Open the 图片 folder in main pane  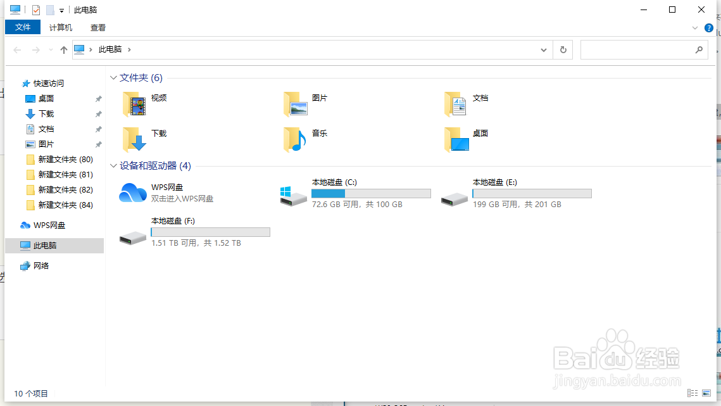point(295,104)
